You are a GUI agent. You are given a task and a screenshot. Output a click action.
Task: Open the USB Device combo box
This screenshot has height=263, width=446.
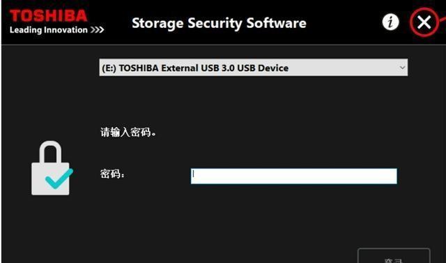tap(254, 68)
